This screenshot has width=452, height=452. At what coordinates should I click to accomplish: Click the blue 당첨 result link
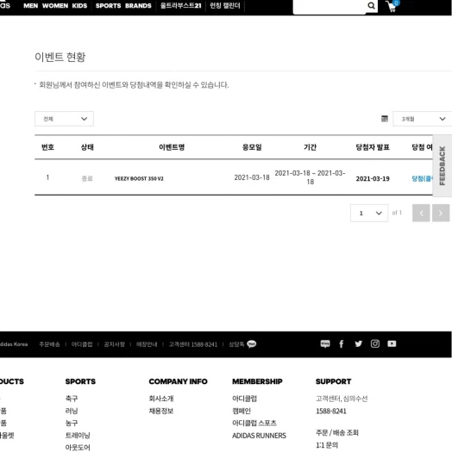tap(422, 178)
